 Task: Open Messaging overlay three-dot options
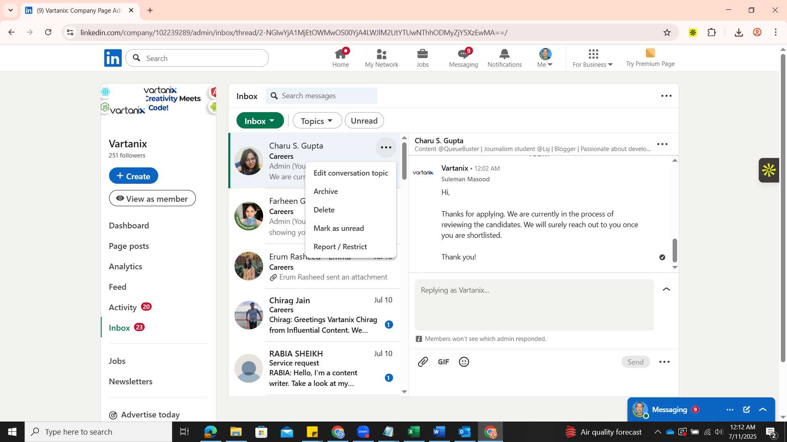click(730, 410)
